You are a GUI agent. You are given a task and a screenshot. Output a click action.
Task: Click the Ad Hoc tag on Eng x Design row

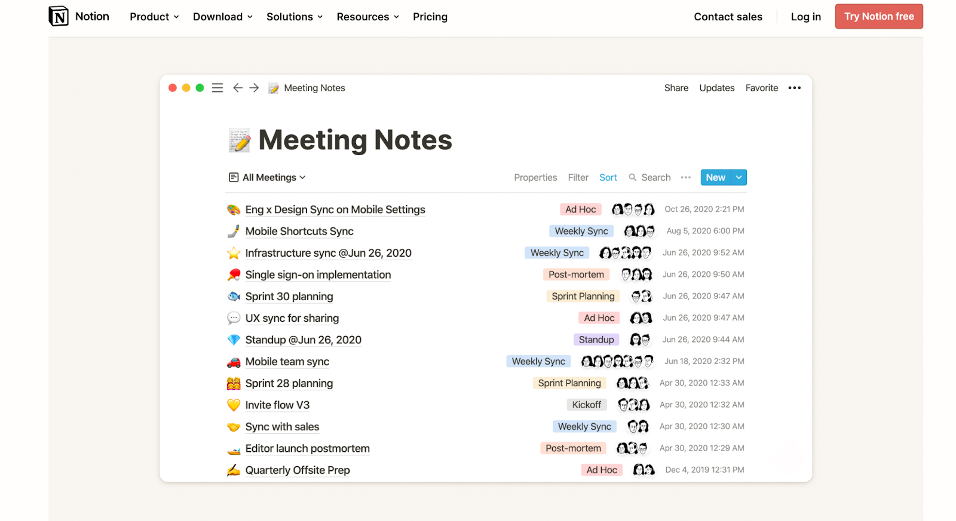point(581,209)
